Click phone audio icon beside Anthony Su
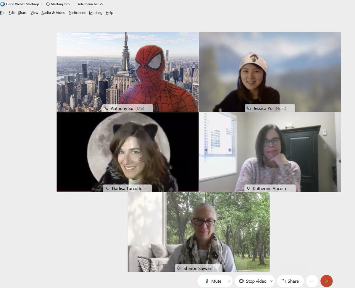Screen dimensions: 355x288 (106, 109)
